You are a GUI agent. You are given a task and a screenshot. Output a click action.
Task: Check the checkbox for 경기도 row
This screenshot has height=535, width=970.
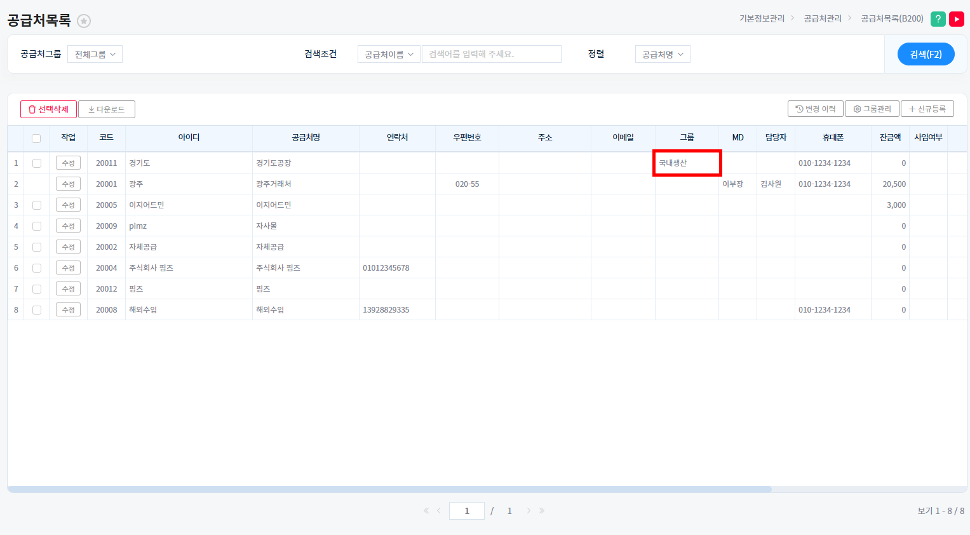(x=37, y=163)
